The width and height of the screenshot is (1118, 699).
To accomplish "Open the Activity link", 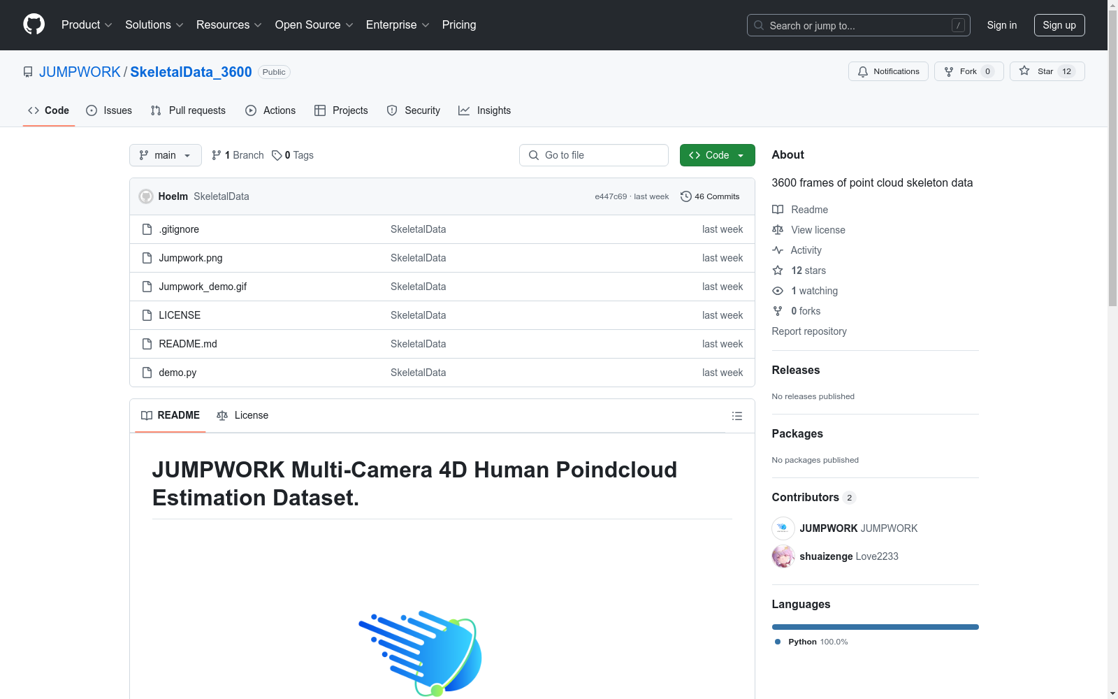I will pos(797,250).
